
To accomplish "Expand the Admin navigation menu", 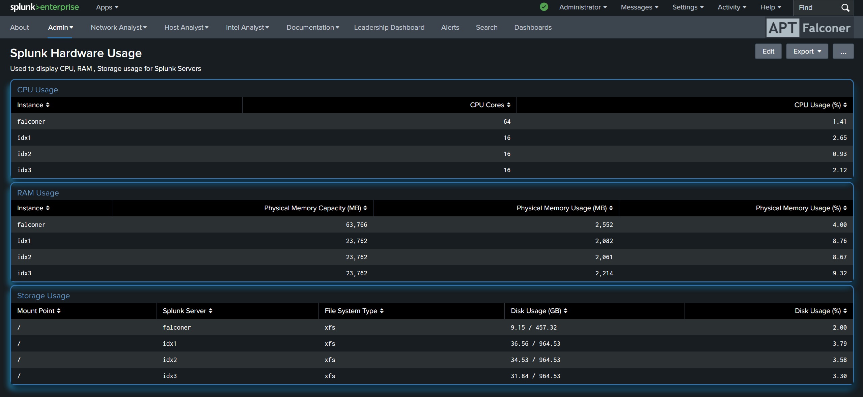I will [x=60, y=28].
